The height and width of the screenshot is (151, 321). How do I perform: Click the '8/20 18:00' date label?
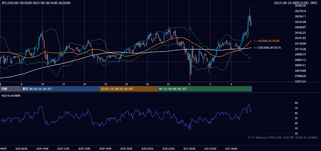pyautogui.click(x=126, y=149)
